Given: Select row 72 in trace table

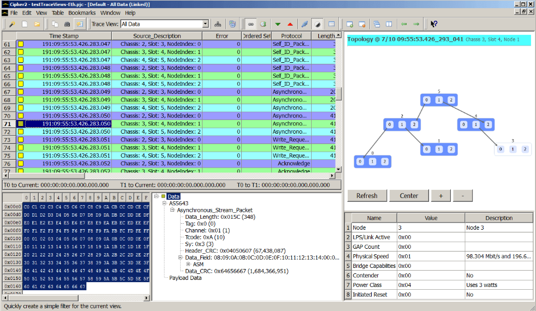Looking at the screenshot, I should 169,132.
